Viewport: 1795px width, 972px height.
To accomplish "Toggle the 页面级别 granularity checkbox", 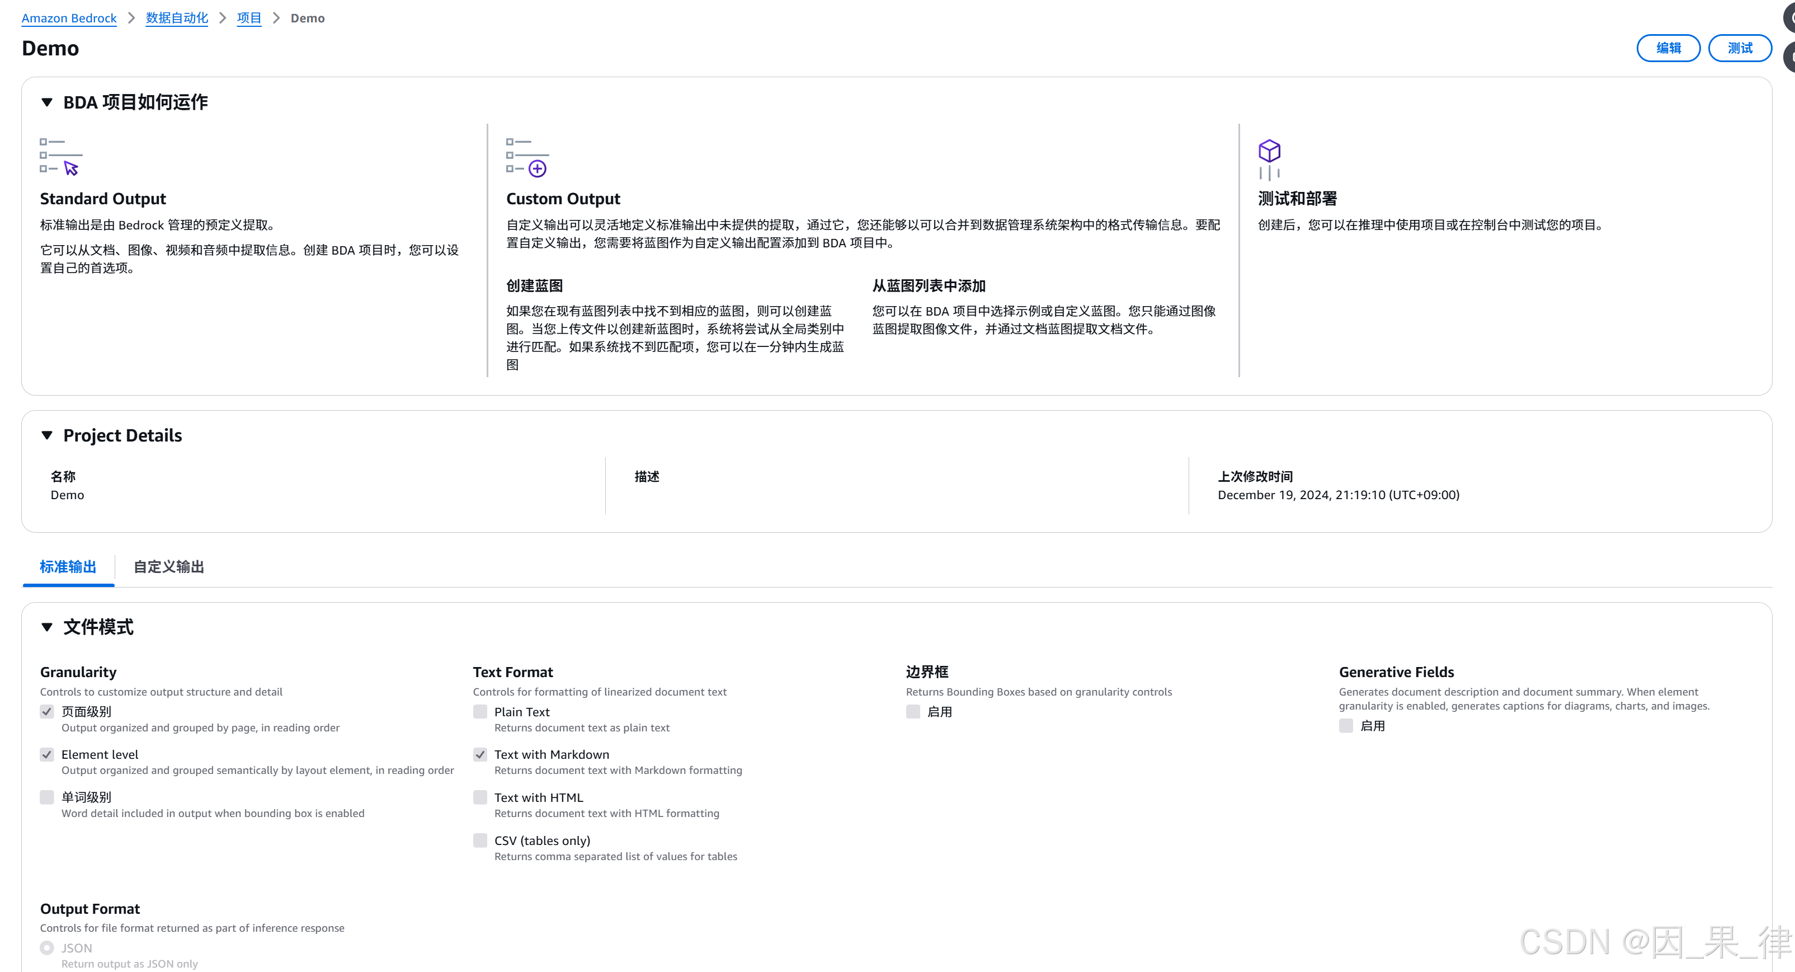I will pos(46,712).
